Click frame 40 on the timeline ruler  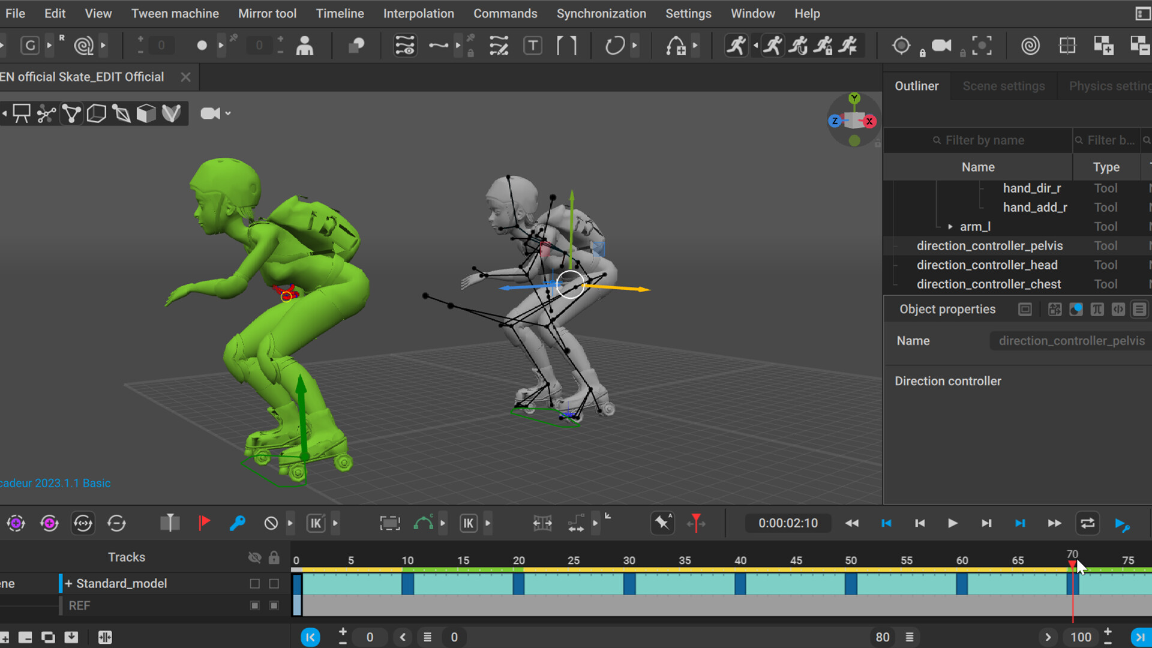click(740, 560)
